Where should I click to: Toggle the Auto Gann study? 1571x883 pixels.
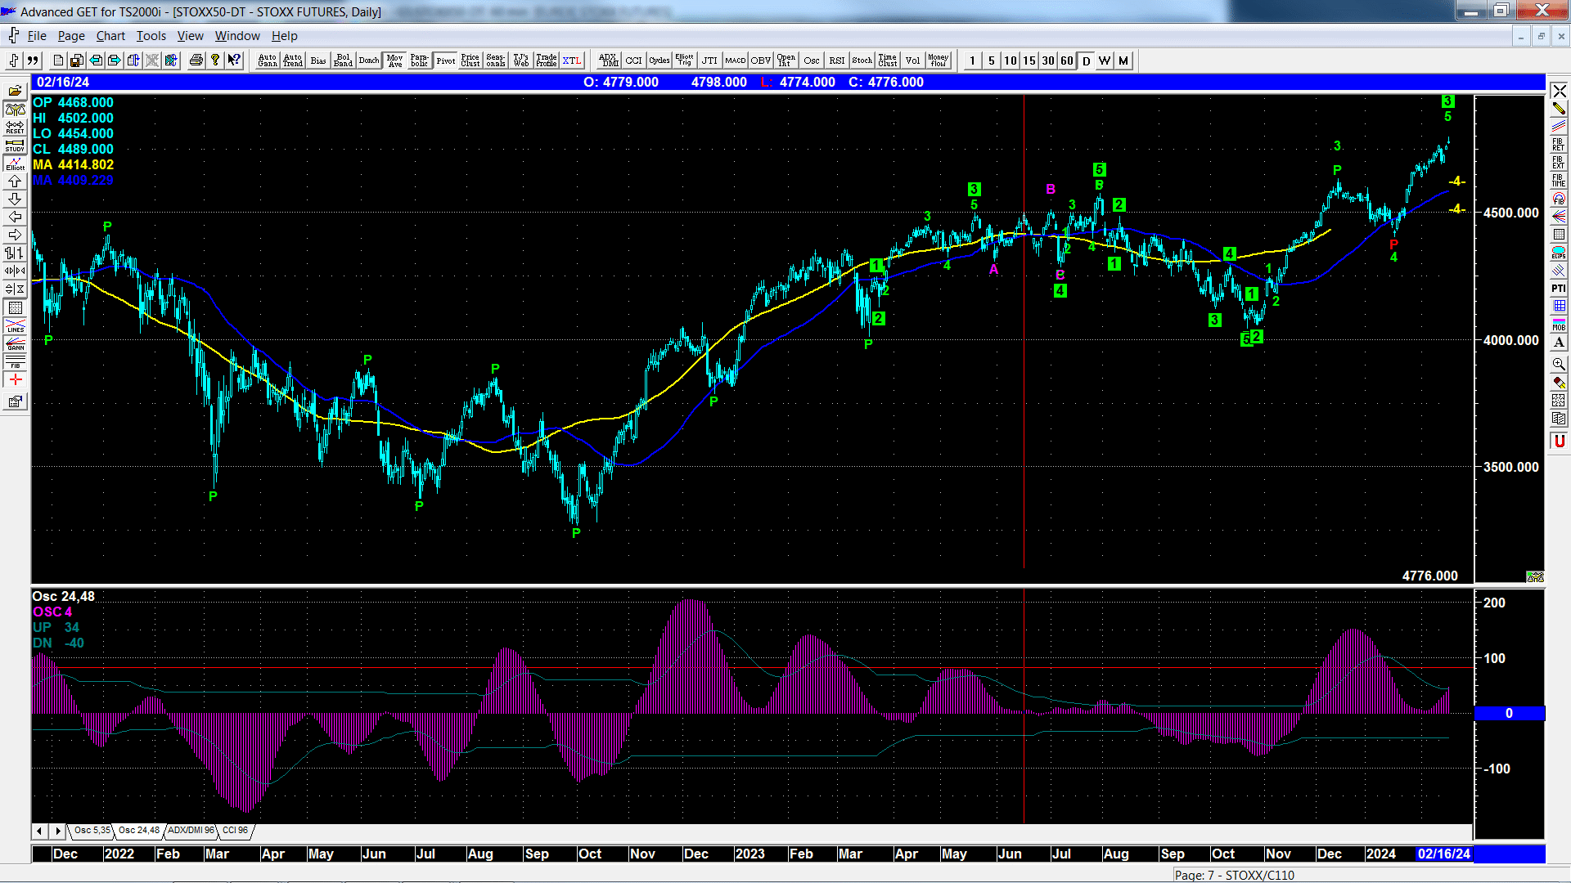tap(267, 61)
